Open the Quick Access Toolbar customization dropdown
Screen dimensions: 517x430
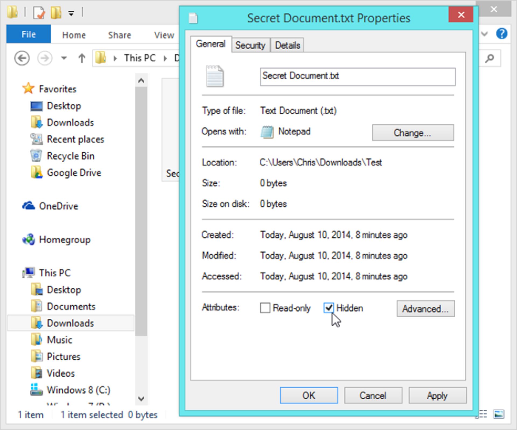71,12
